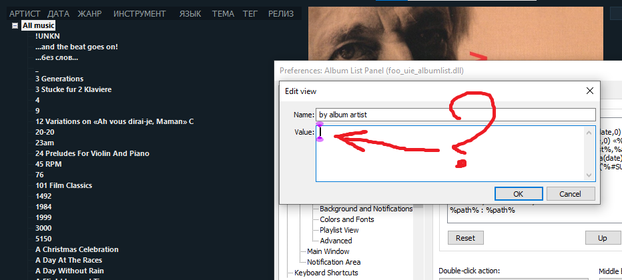Select '5150' in album list
This screenshot has width=622, height=280.
point(43,239)
